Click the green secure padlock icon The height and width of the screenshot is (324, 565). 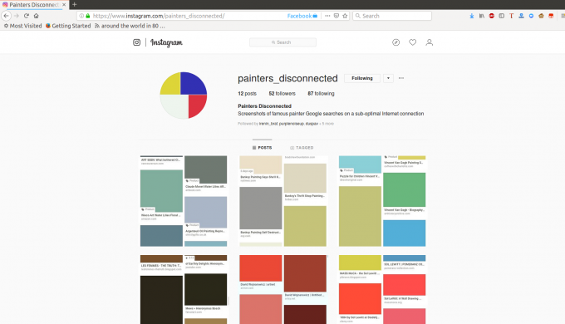(87, 16)
